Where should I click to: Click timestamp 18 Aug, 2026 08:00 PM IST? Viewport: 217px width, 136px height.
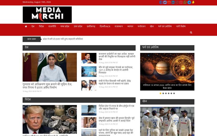(x=32, y=91)
